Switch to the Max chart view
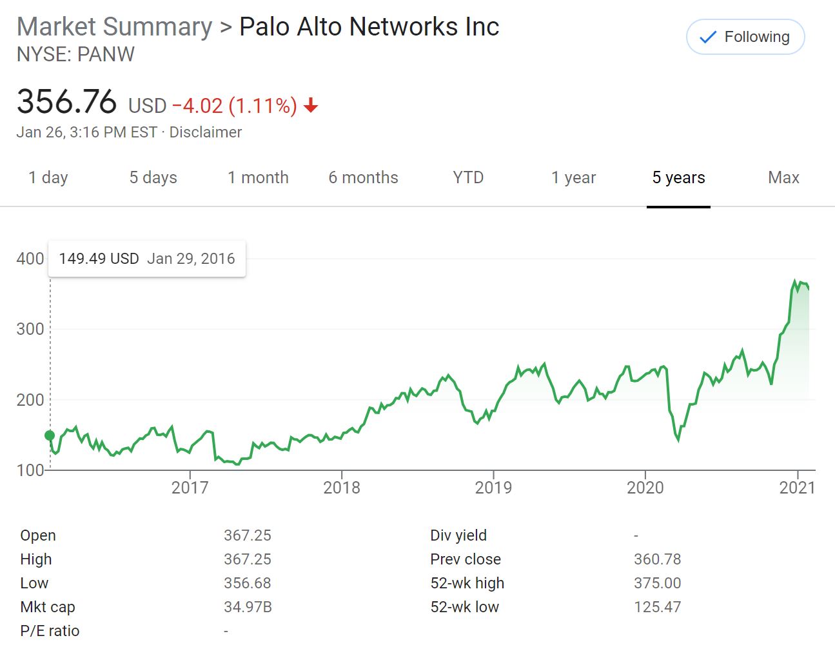Image resolution: width=835 pixels, height=658 pixels. coord(783,177)
